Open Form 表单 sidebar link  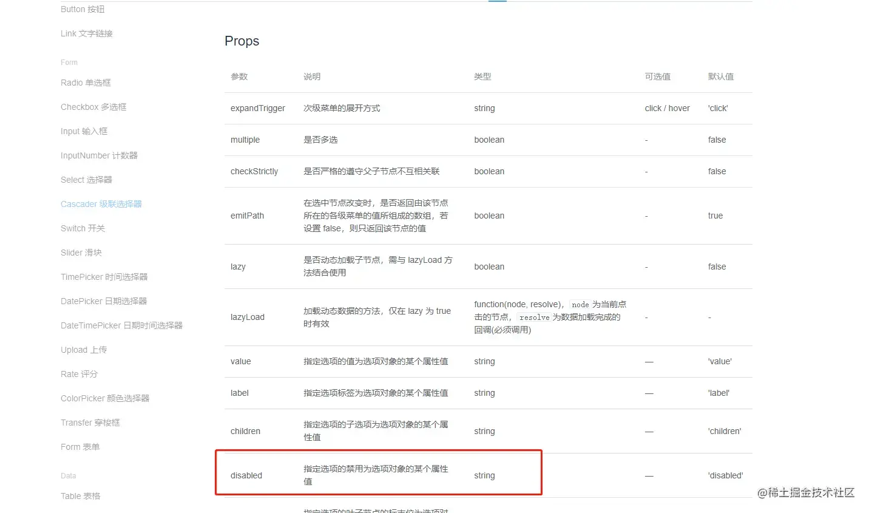coord(80,447)
